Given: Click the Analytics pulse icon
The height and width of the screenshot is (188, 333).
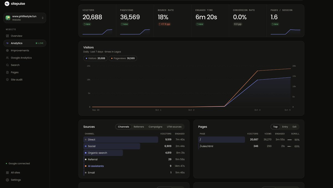Looking at the screenshot, I should (x=7, y=43).
